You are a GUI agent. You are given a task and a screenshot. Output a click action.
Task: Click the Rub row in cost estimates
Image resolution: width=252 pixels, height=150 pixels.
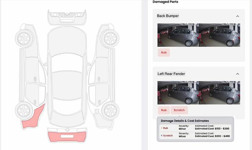(x=195, y=128)
